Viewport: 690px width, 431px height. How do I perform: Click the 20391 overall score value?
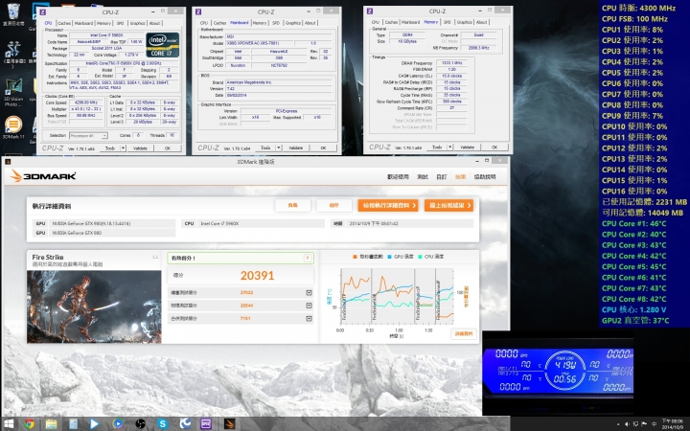(257, 275)
